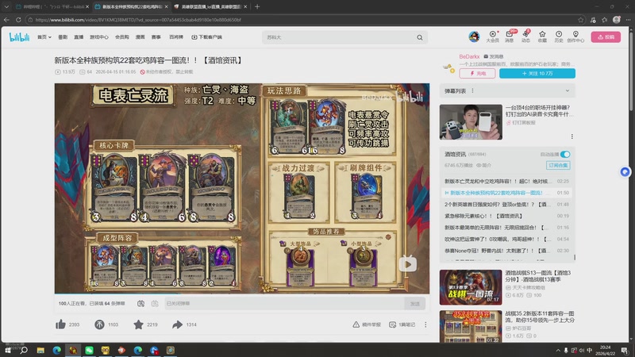Open 动态 feed icon

(525, 36)
